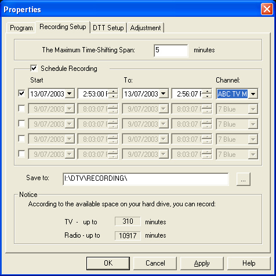Screen dimensions: 276x276
Task: Click the OK button
Action: (x=108, y=263)
